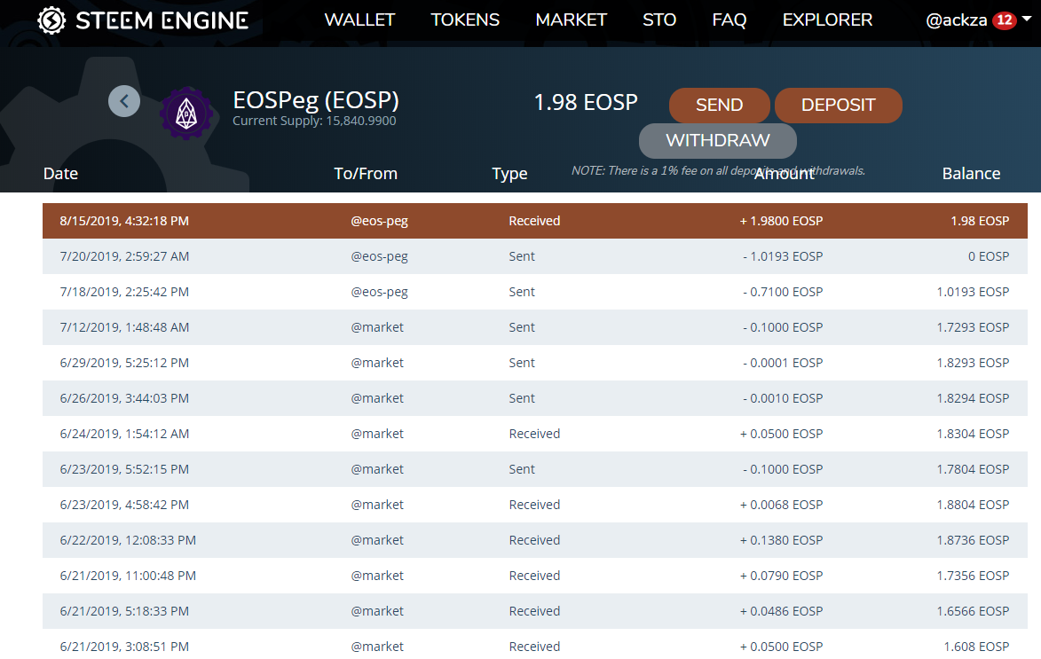1041x659 pixels.
Task: Click the + 0.0790 EOSP amount
Action: coord(781,576)
